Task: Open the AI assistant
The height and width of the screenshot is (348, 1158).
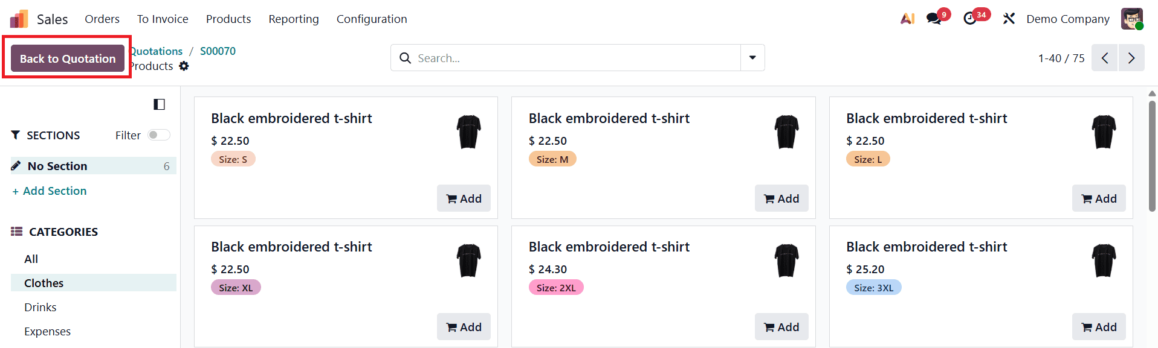Action: tap(907, 19)
